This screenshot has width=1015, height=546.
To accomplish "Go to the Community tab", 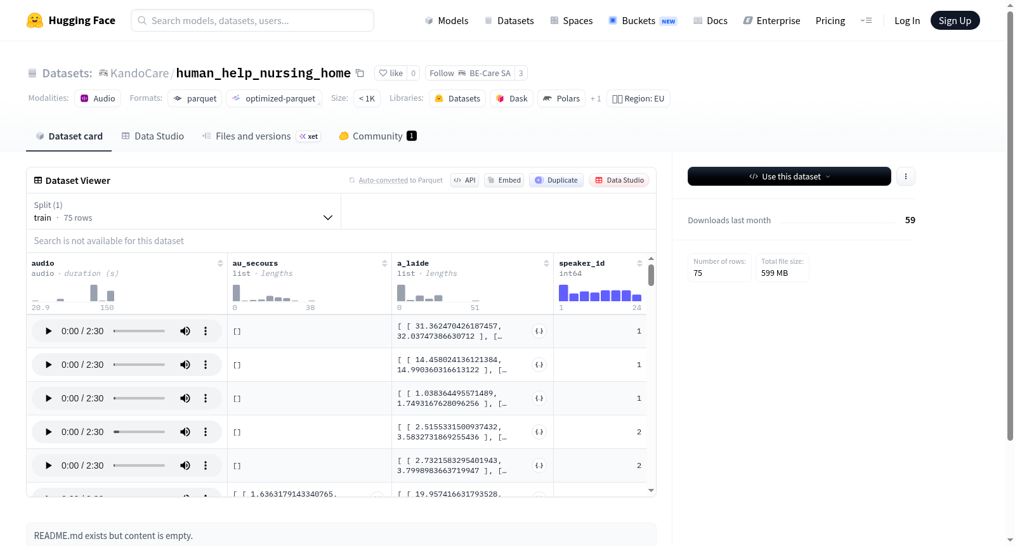I will [x=378, y=136].
